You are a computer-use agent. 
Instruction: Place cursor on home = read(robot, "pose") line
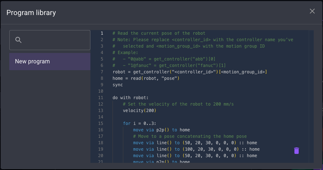145,78
